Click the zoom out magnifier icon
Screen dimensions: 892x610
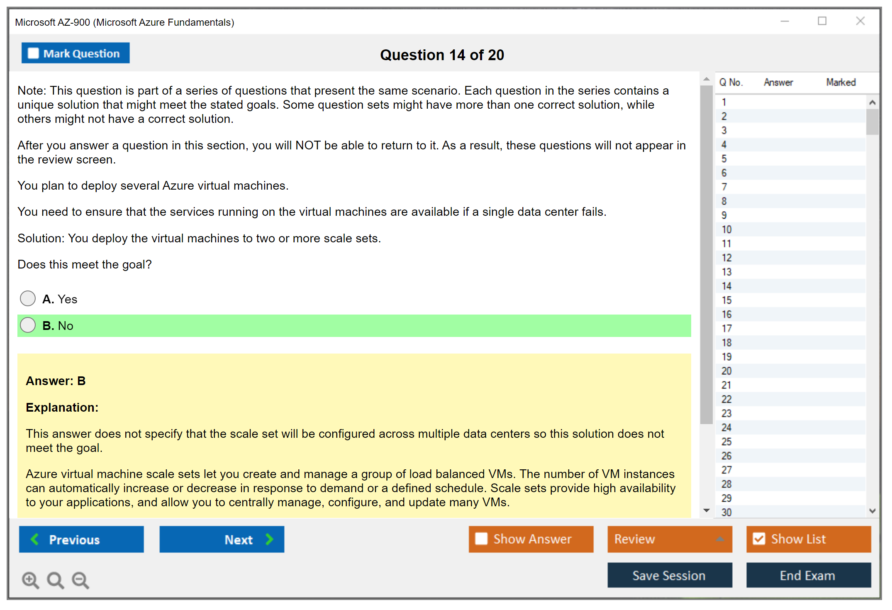point(80,579)
